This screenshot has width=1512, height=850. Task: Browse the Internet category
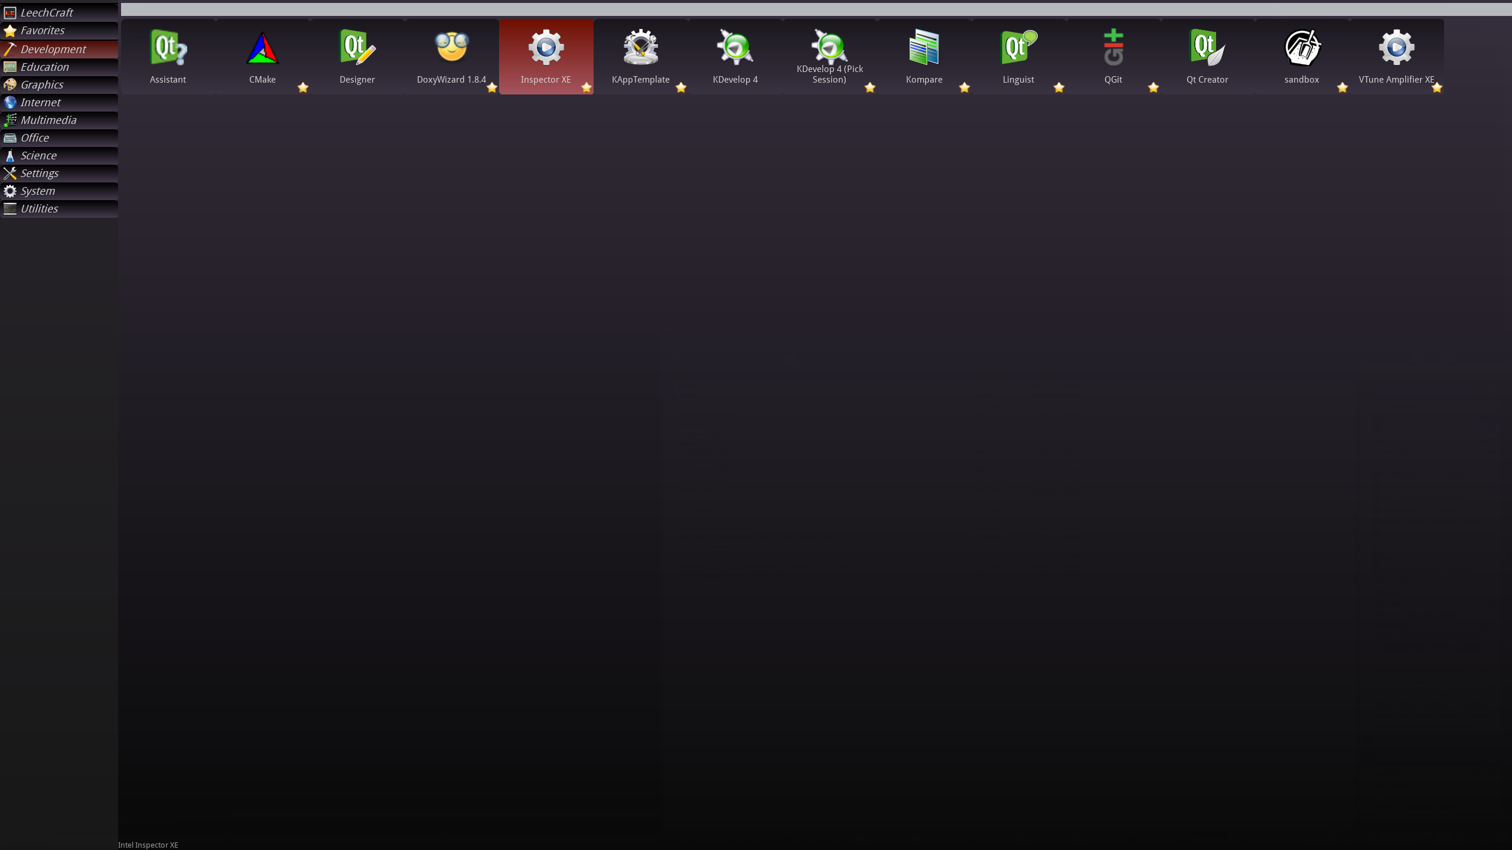point(59,102)
